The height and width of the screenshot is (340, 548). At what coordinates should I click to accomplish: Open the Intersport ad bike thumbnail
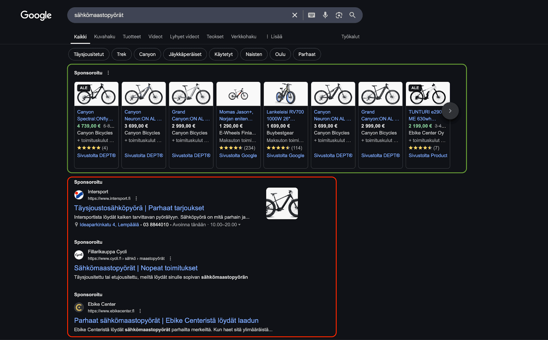click(x=282, y=203)
